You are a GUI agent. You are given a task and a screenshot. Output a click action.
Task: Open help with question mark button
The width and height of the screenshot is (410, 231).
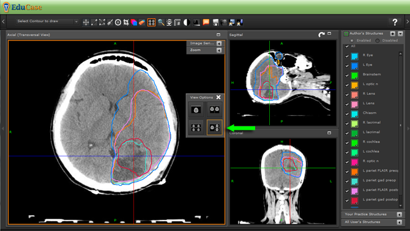coord(395,22)
